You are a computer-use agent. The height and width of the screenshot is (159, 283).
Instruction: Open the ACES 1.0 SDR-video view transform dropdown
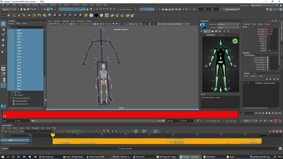click(174, 24)
